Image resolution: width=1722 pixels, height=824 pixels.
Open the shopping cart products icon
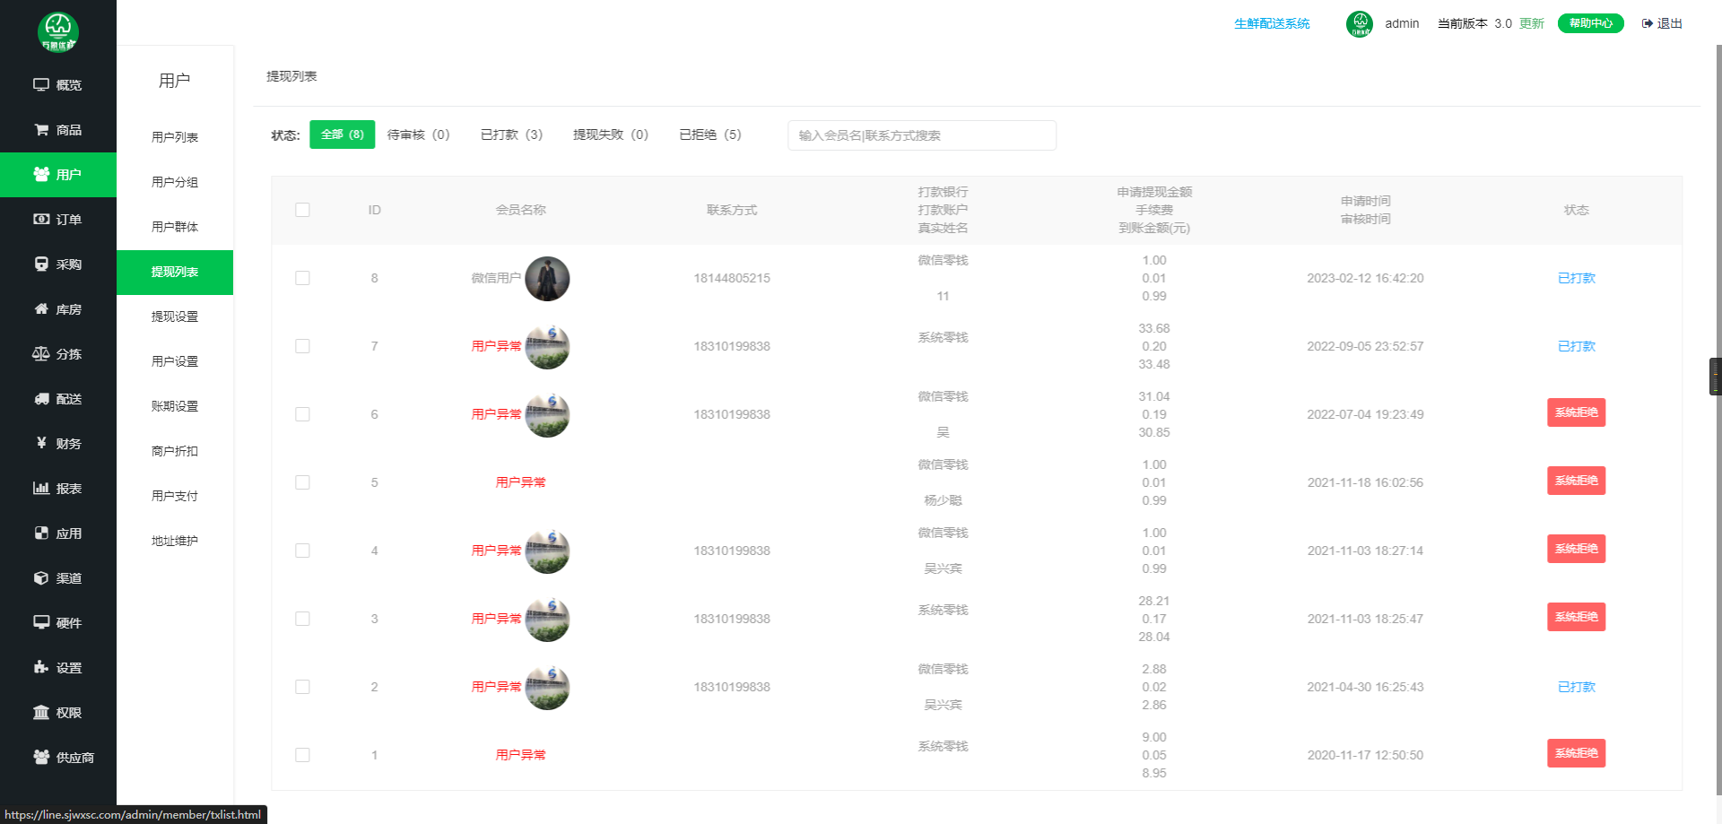pyautogui.click(x=41, y=130)
